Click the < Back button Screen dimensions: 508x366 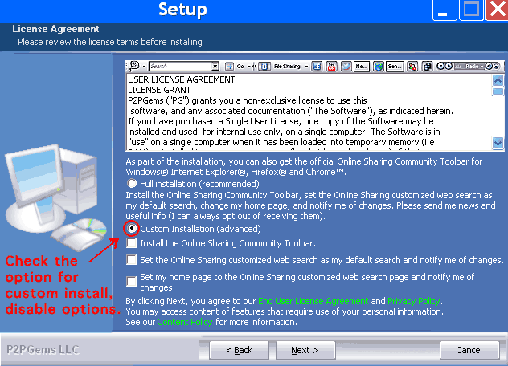(238, 350)
